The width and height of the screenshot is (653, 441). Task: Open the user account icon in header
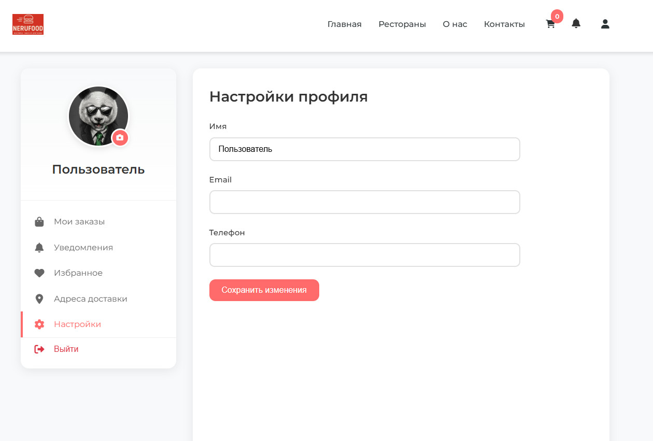(605, 24)
